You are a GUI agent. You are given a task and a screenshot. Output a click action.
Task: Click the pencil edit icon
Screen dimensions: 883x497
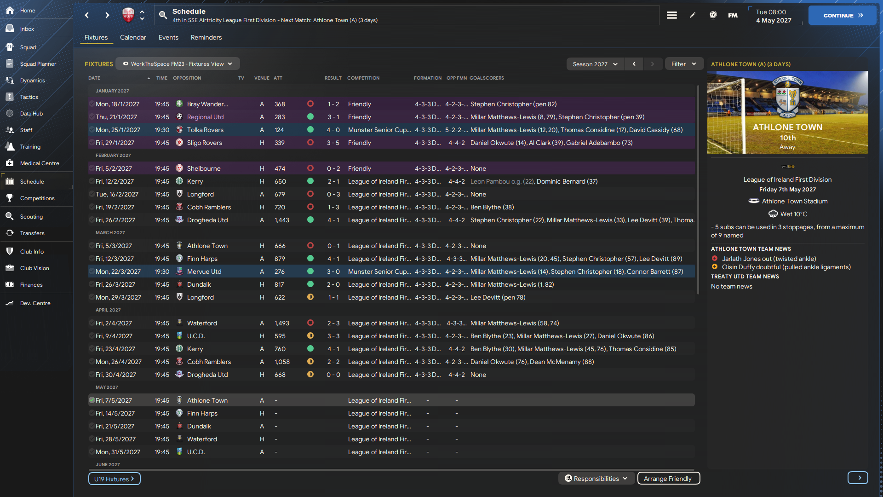(693, 15)
